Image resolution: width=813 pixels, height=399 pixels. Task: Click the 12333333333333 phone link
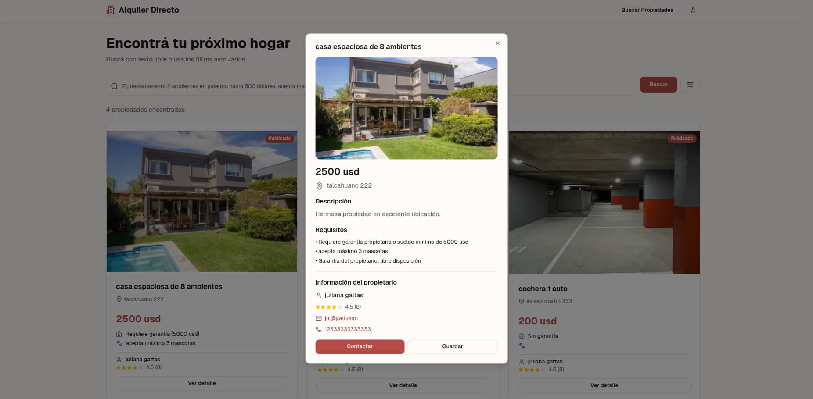tap(348, 329)
